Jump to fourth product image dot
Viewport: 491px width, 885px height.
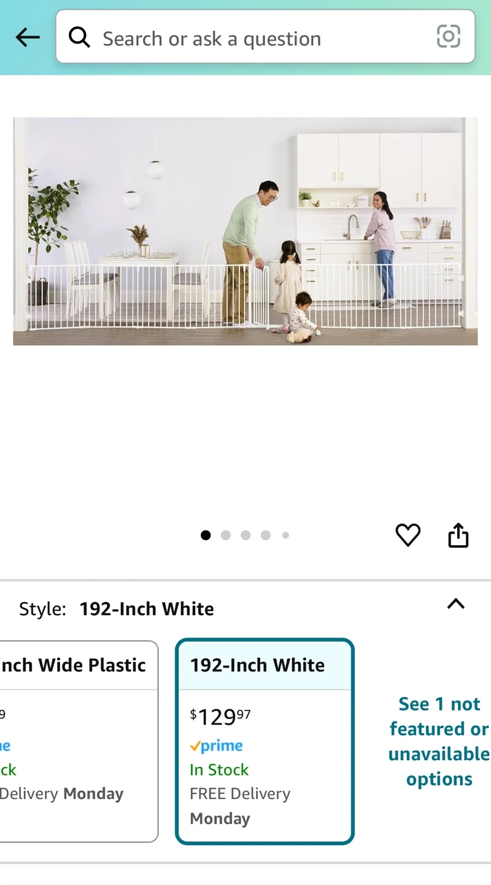(x=265, y=535)
